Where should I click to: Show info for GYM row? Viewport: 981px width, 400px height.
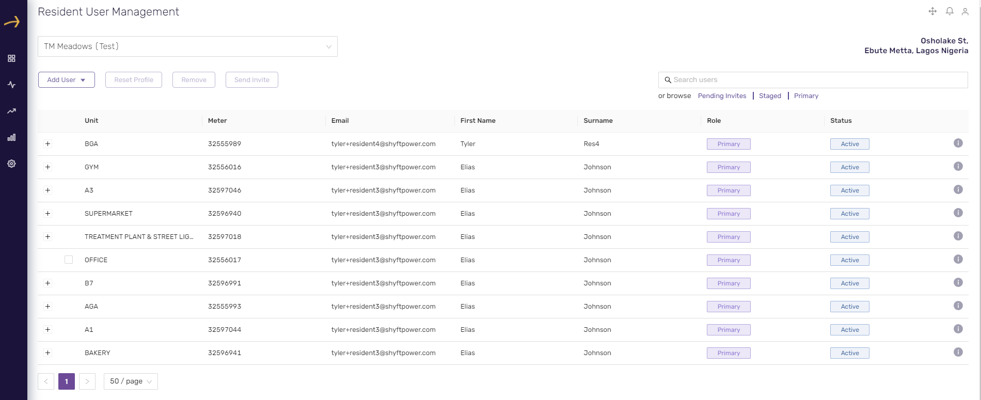[x=958, y=166]
